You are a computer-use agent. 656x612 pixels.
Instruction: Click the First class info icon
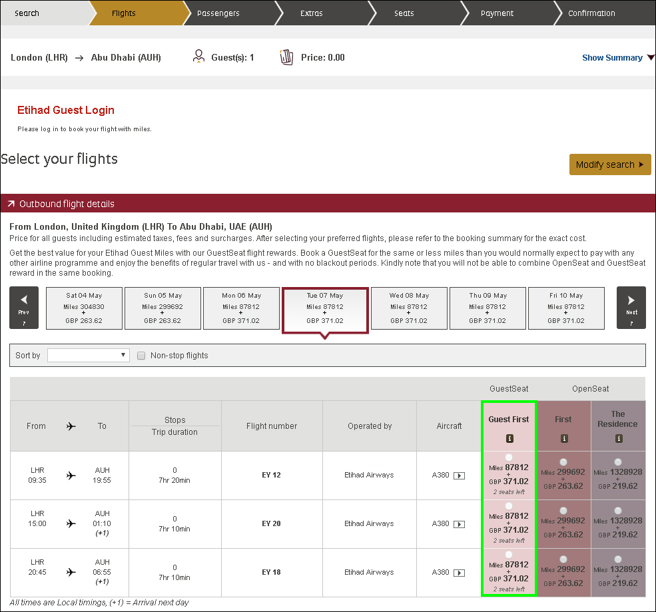point(564,438)
